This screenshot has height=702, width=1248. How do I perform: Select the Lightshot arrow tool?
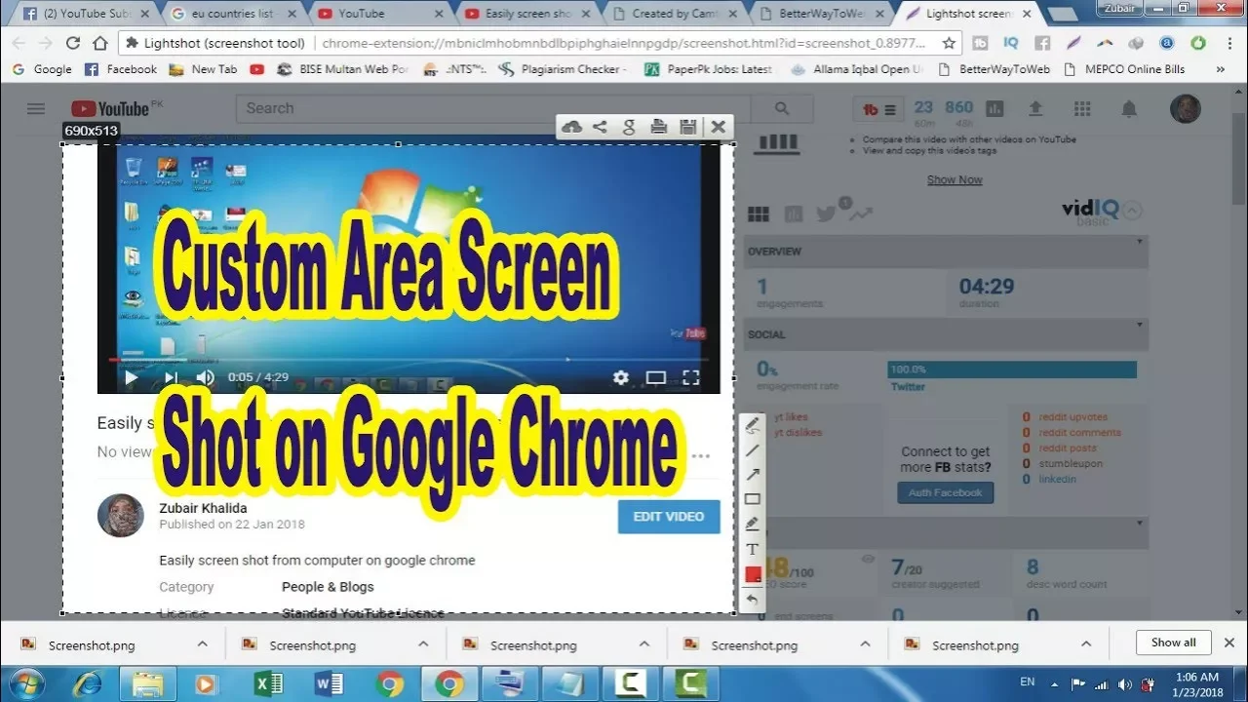(x=753, y=475)
